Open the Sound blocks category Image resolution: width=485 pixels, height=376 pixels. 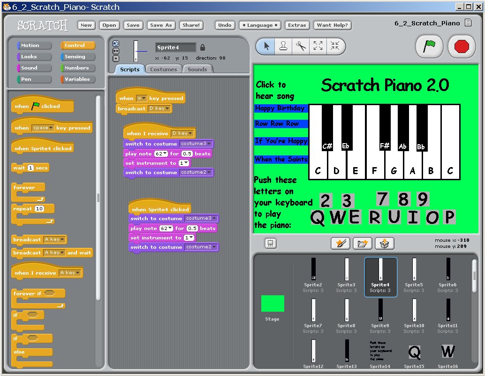[34, 68]
